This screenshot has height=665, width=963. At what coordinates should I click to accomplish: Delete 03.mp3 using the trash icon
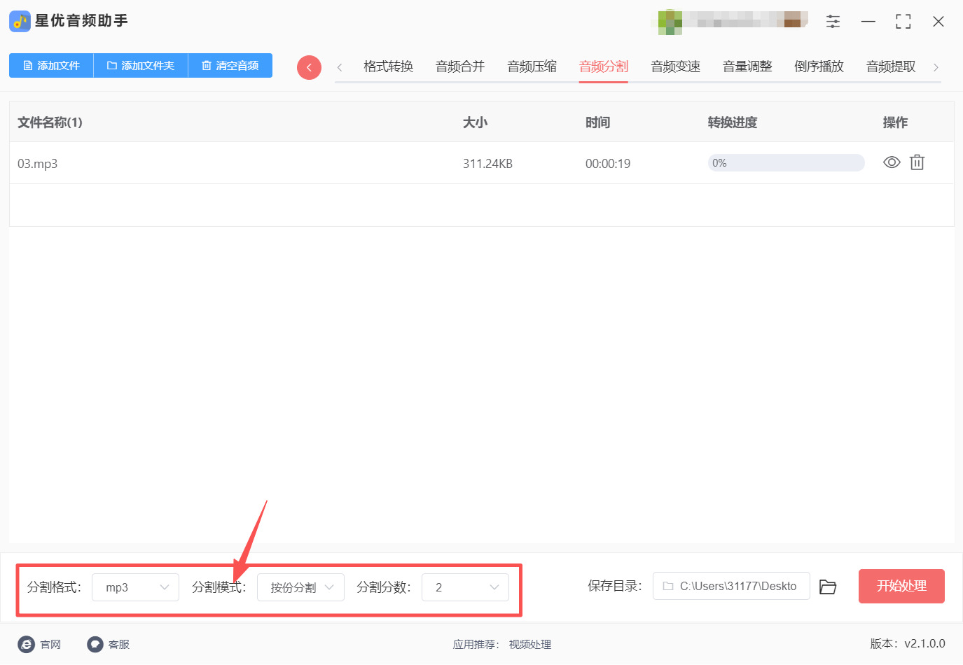[x=917, y=162]
